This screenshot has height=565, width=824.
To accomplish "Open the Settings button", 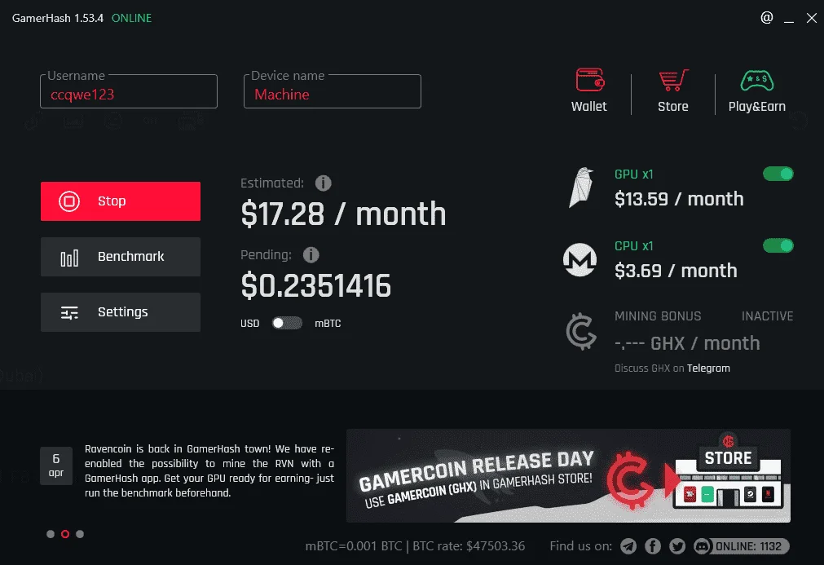I will 121,312.
